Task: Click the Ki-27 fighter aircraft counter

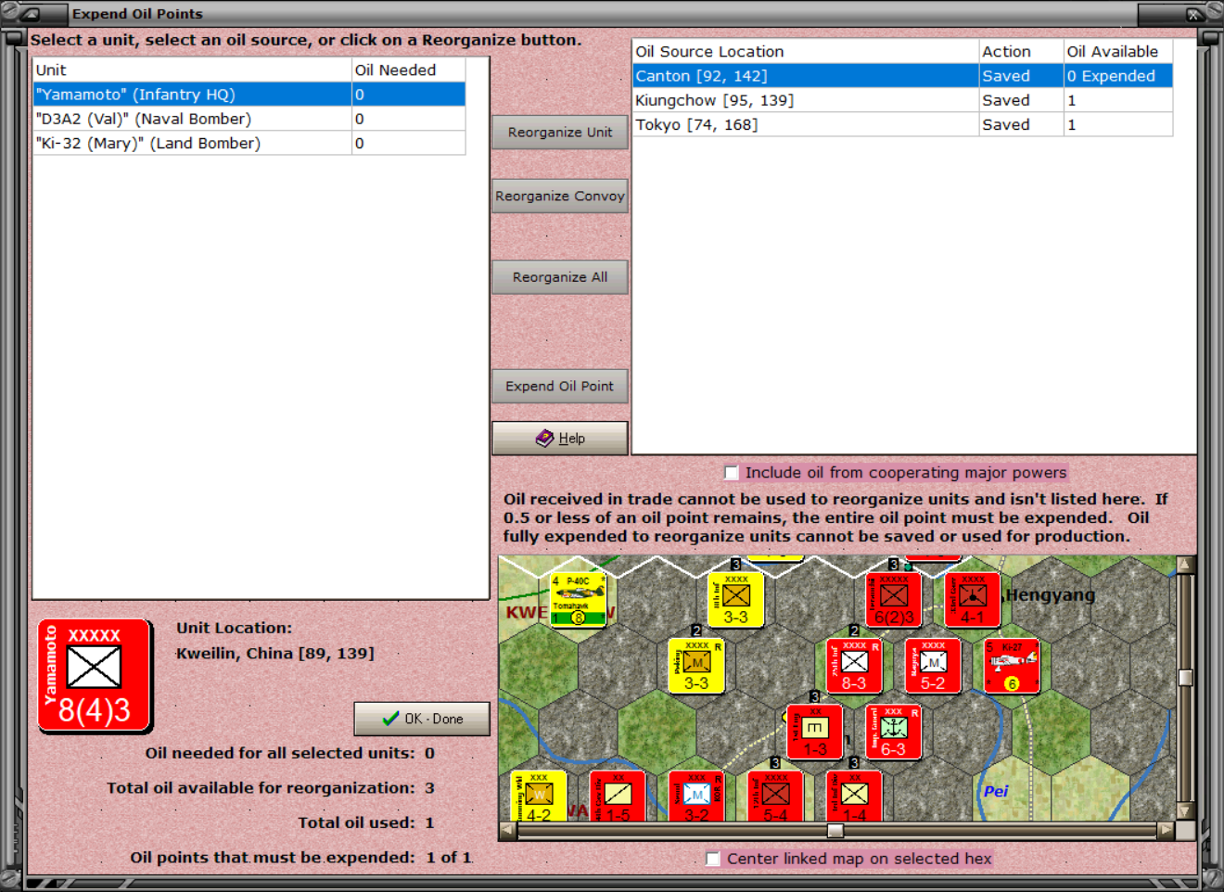Action: (1012, 666)
